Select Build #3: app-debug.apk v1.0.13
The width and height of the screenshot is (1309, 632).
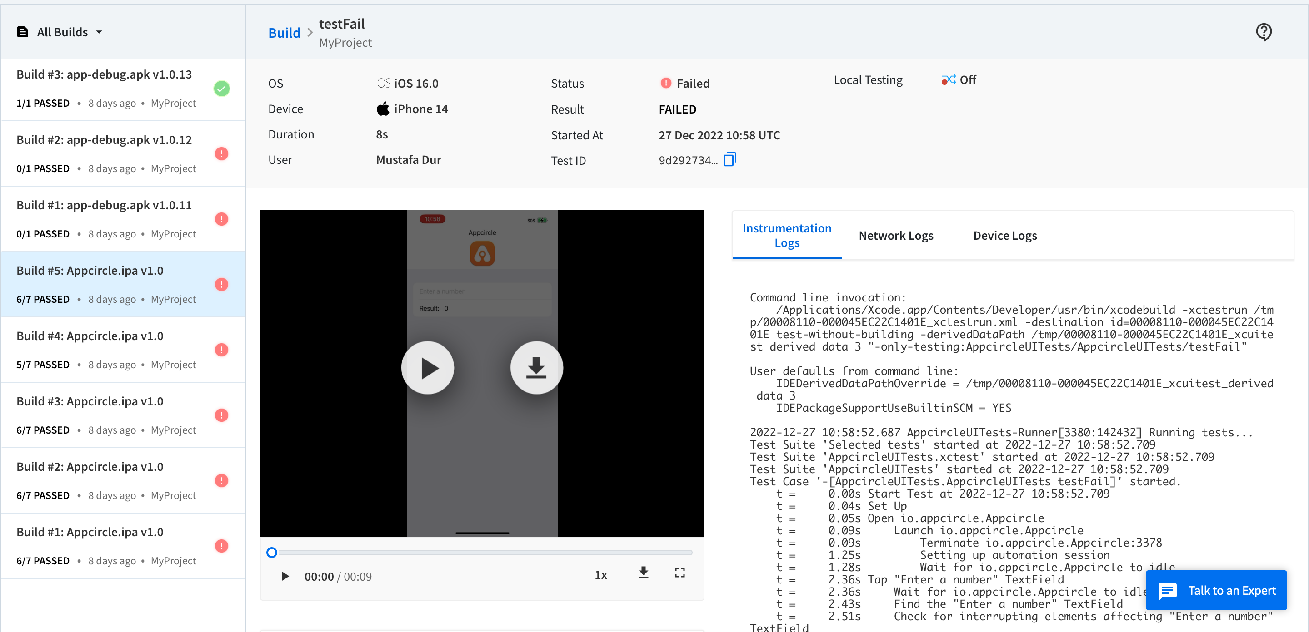pos(123,89)
